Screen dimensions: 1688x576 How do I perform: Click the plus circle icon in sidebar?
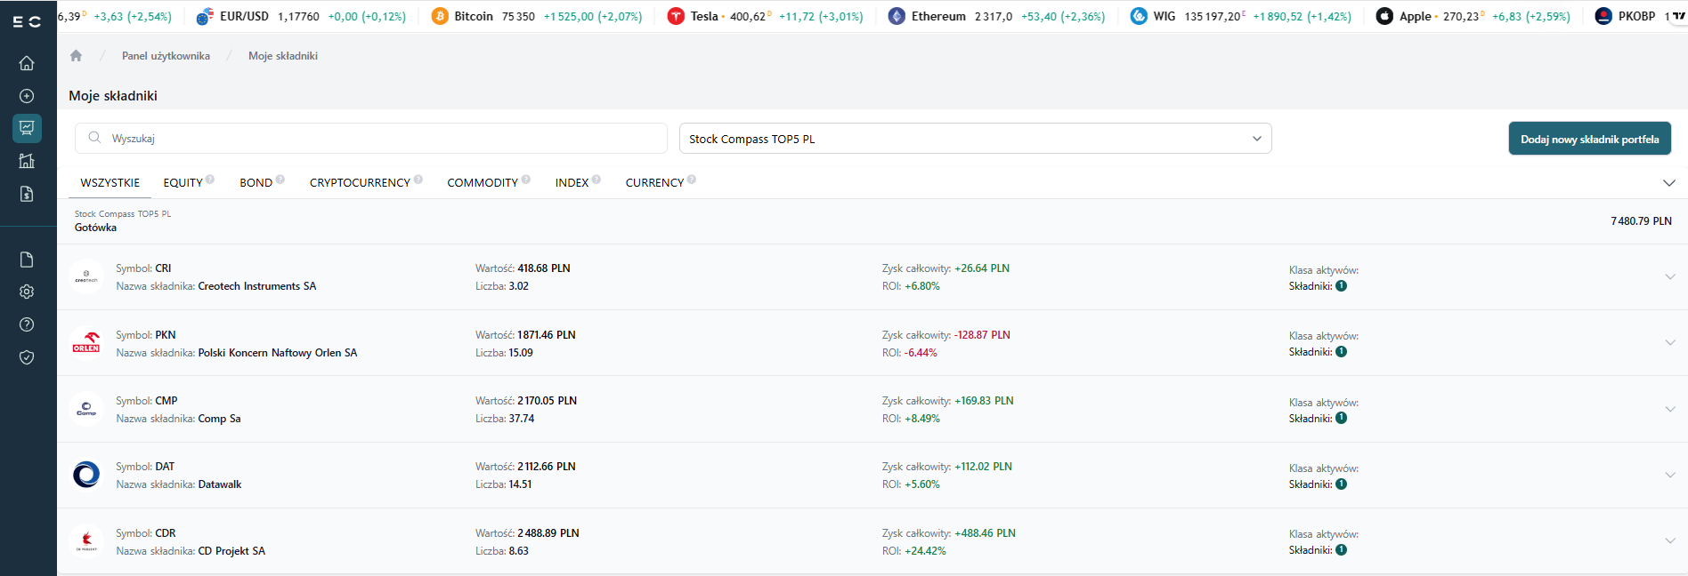point(27,96)
